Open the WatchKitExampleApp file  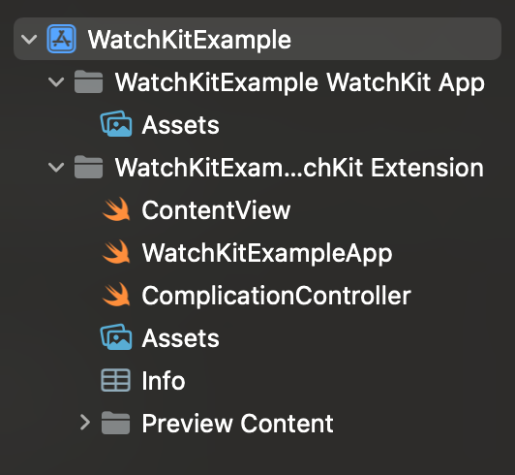coord(267,254)
